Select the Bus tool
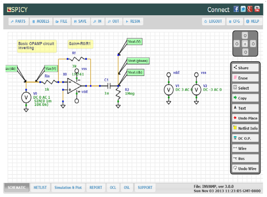 tap(245, 159)
